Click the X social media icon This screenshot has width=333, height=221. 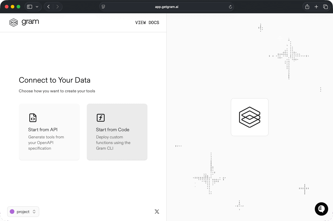[x=157, y=212]
